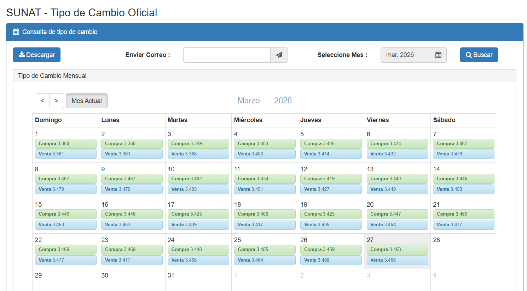Viewport: 527px width, 291px height.
Task: Focus the Enviar Correo email field
Action: pos(227,55)
